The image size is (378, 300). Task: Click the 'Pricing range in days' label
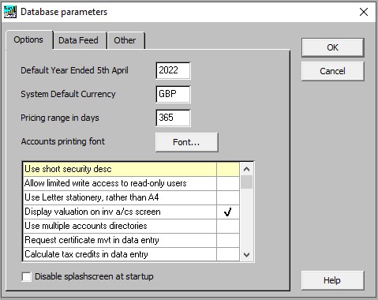click(x=60, y=118)
